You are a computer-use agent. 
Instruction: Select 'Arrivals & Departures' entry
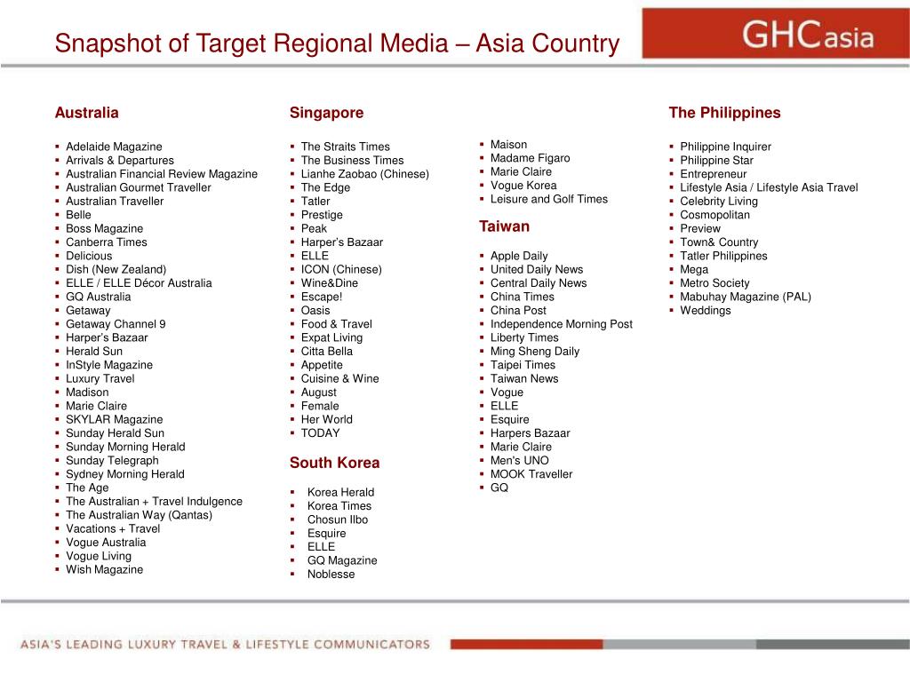pyautogui.click(x=120, y=160)
